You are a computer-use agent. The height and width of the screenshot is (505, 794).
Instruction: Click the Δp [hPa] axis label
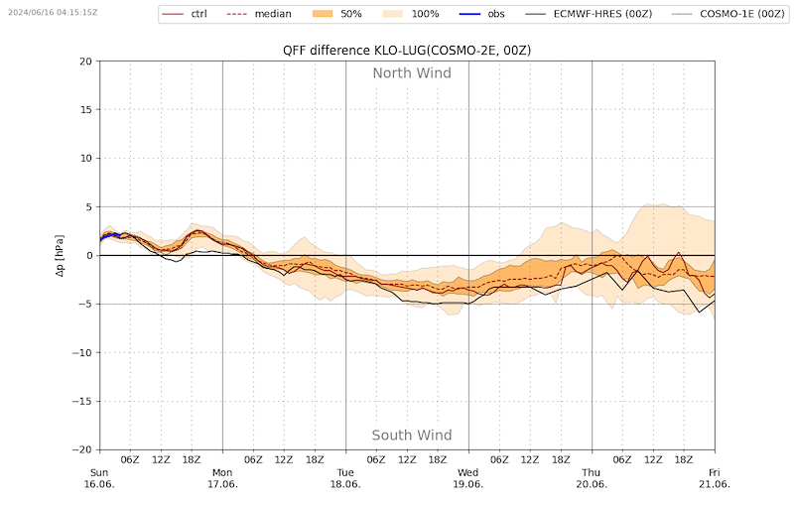pos(60,256)
